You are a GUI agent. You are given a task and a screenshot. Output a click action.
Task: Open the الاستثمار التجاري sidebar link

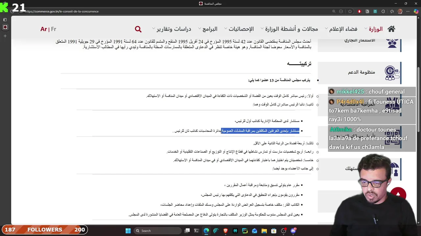[x=359, y=40]
